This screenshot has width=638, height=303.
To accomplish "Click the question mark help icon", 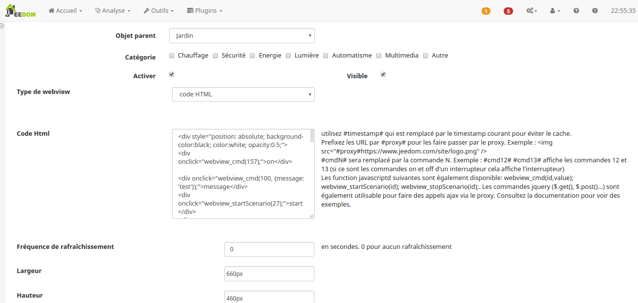I will pyautogui.click(x=576, y=10).
